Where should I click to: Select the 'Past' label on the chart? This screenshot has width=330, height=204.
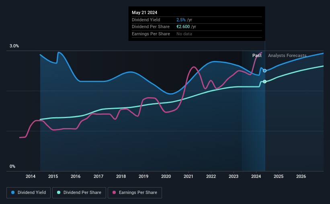(x=257, y=55)
